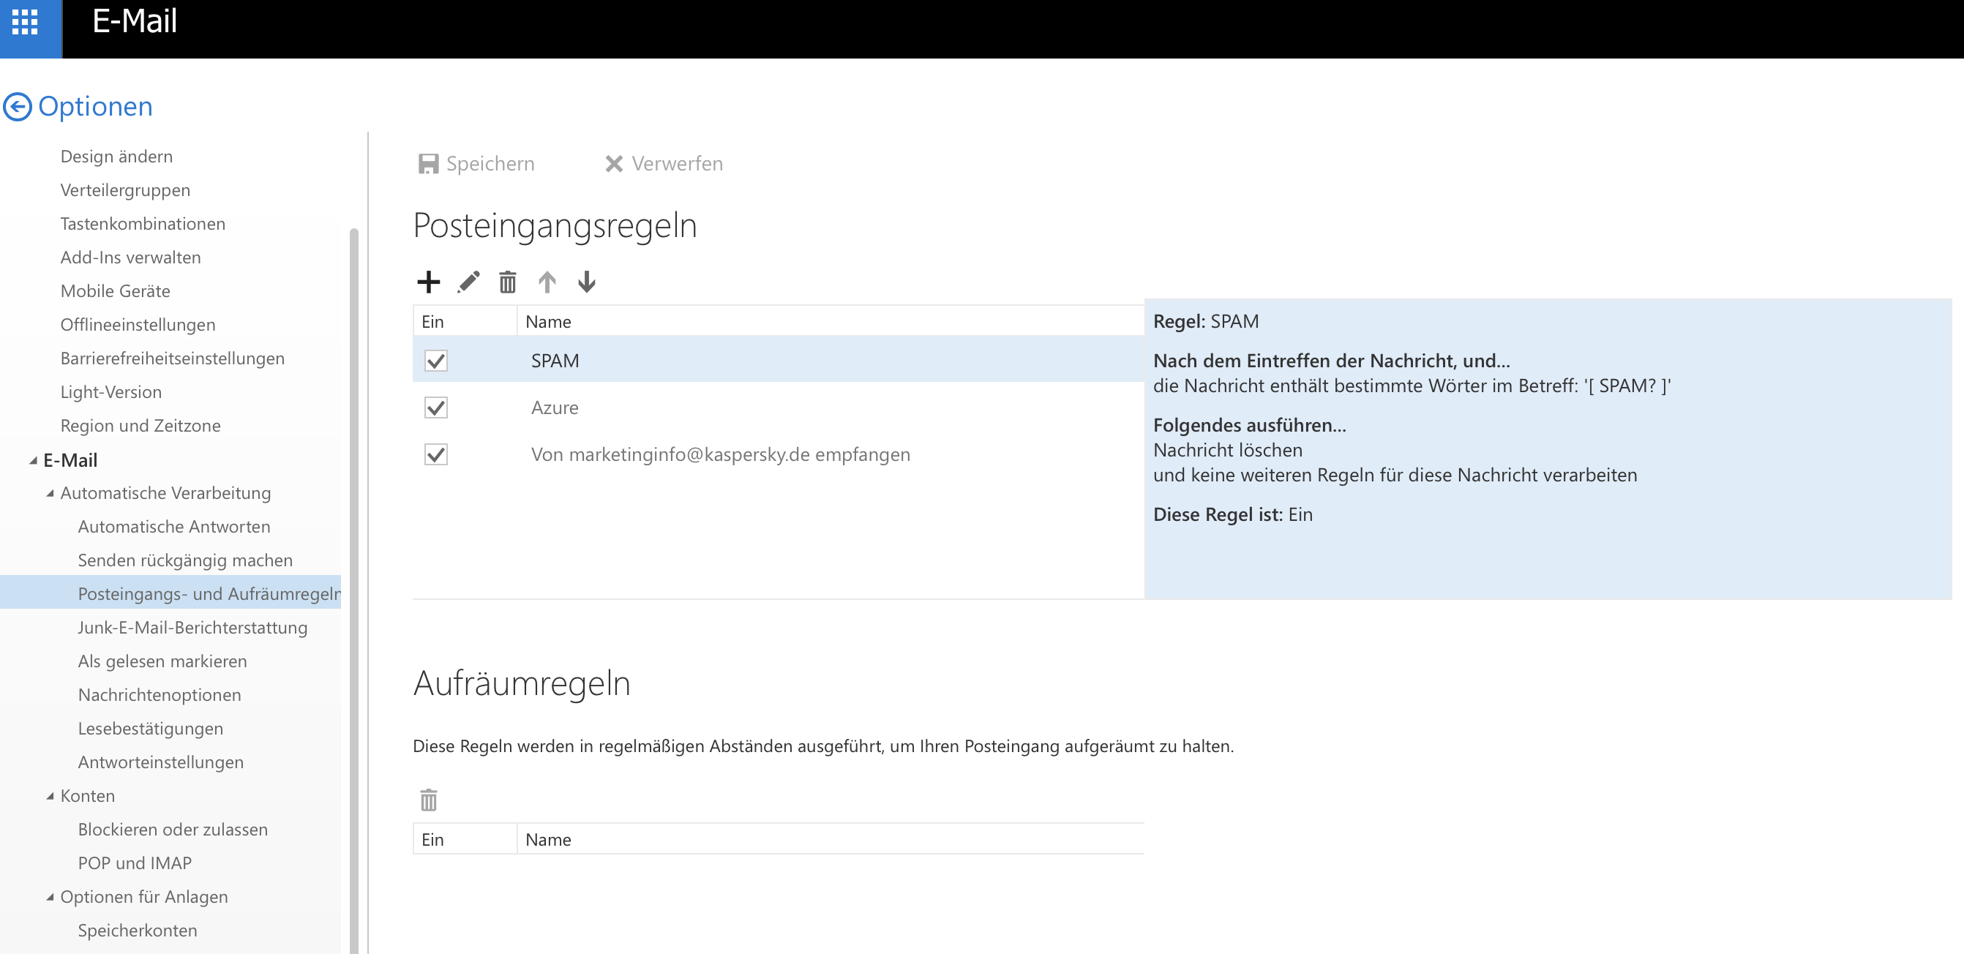Collapse Automatische Verarbeitung section
Viewport: 1964px width, 954px height.
point(50,493)
